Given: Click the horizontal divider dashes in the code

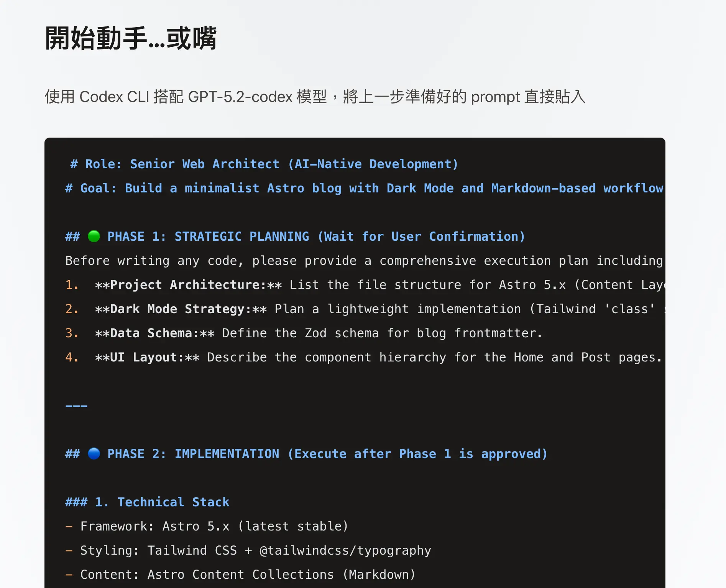Looking at the screenshot, I should [76, 405].
